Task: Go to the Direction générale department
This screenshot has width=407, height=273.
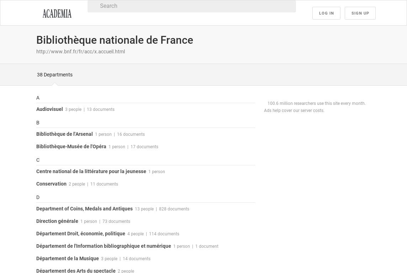Action: click(57, 221)
